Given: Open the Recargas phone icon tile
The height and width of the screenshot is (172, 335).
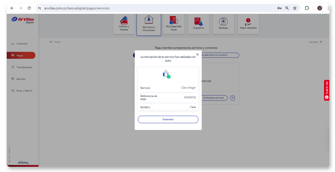Looking at the screenshot, I should point(223,24).
